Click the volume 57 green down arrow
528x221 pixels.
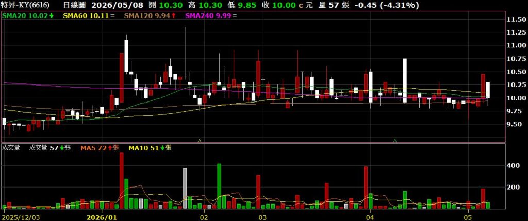pos(62,148)
